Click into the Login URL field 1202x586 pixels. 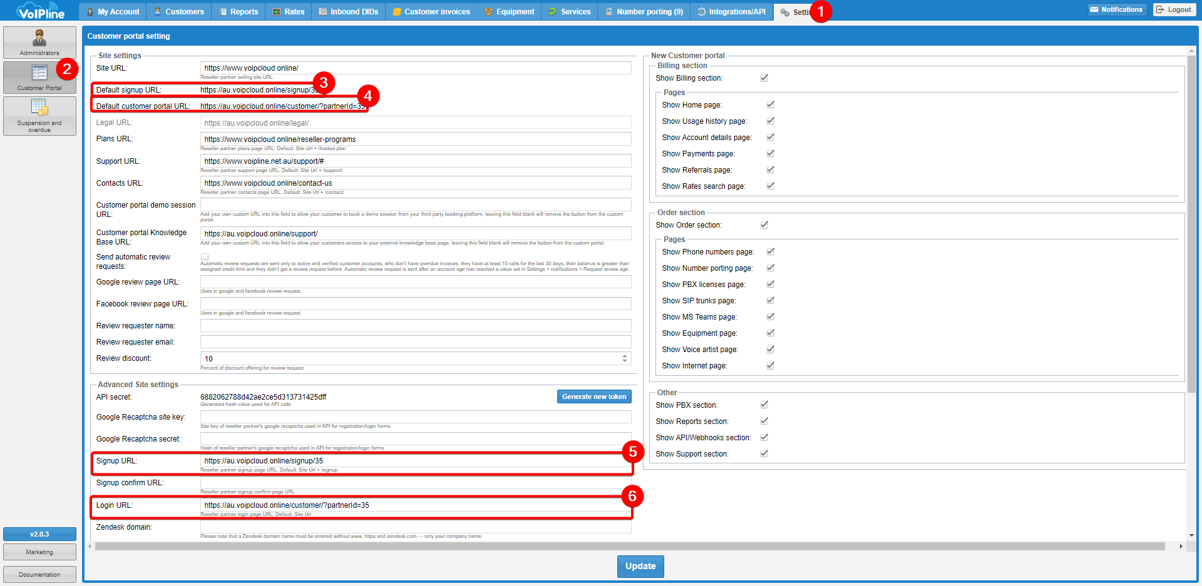point(416,505)
